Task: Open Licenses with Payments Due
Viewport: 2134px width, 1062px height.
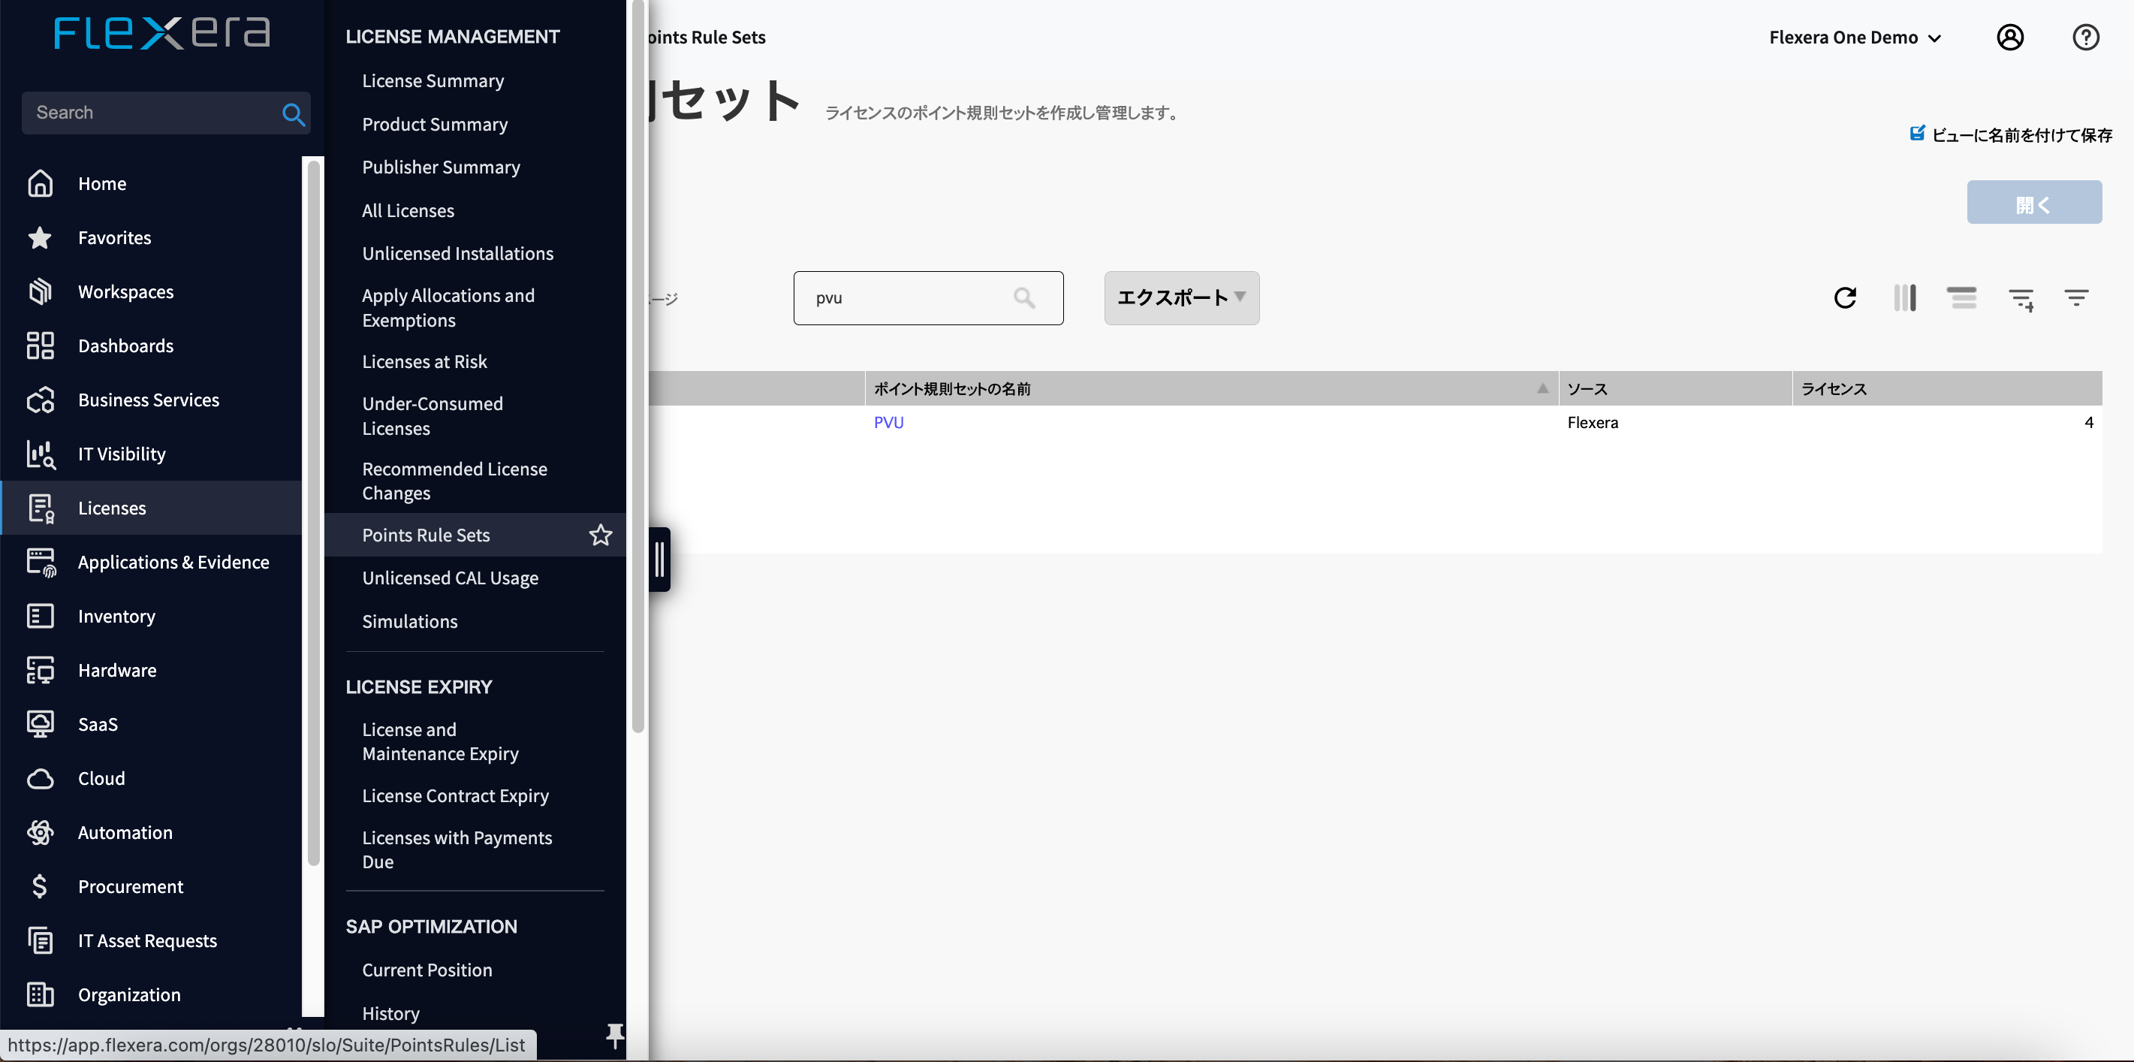Action: (x=457, y=850)
